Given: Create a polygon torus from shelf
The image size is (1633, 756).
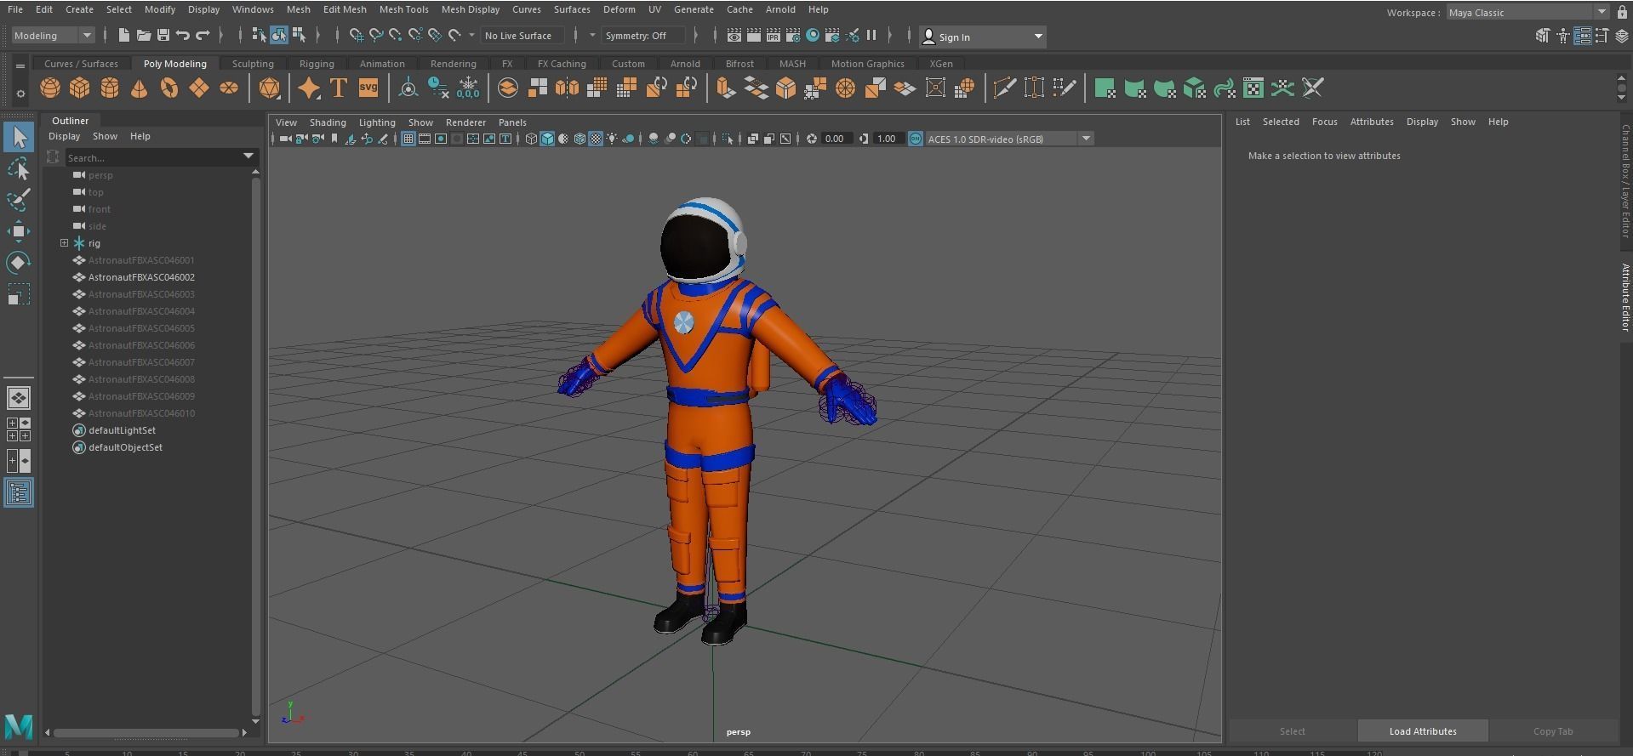Looking at the screenshot, I should 169,88.
